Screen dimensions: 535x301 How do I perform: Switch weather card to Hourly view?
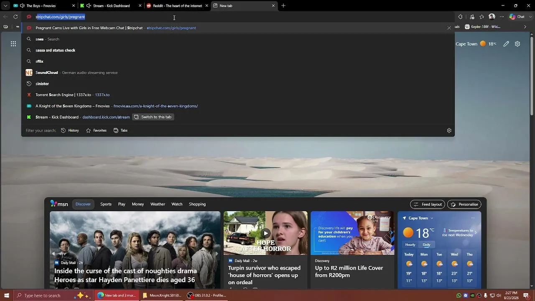coord(410,245)
